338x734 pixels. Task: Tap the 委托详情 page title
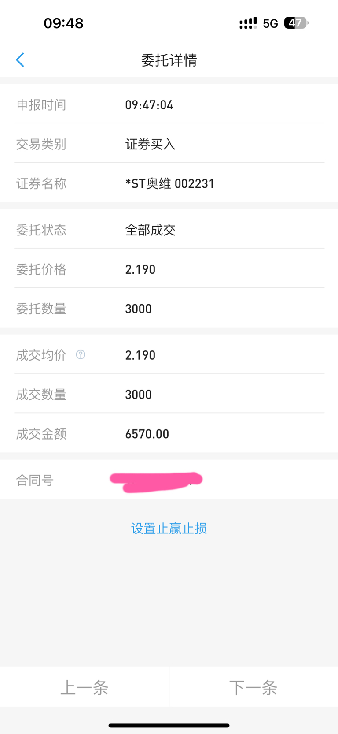pyautogui.click(x=169, y=60)
